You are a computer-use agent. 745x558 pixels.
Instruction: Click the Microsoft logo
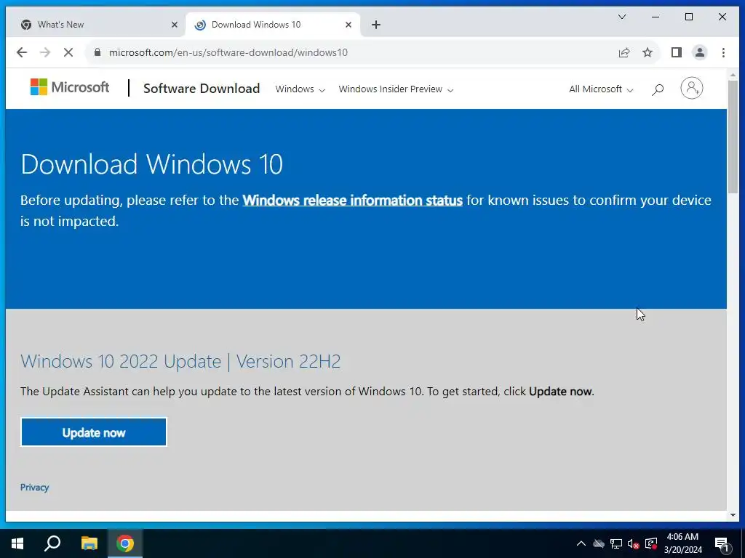[69, 87]
